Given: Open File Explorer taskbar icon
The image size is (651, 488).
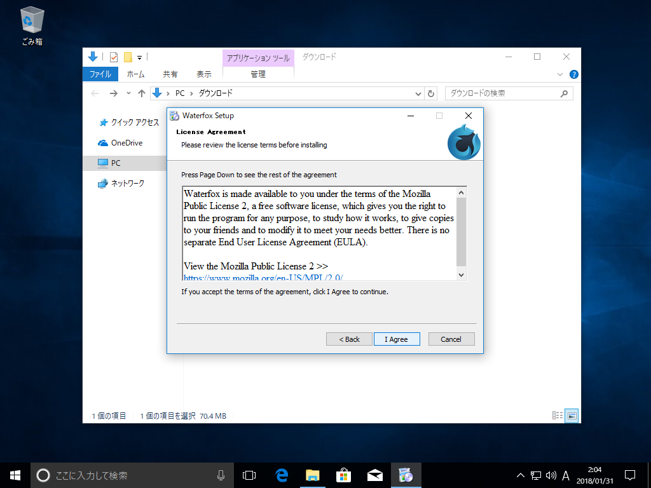Looking at the screenshot, I should point(312,475).
